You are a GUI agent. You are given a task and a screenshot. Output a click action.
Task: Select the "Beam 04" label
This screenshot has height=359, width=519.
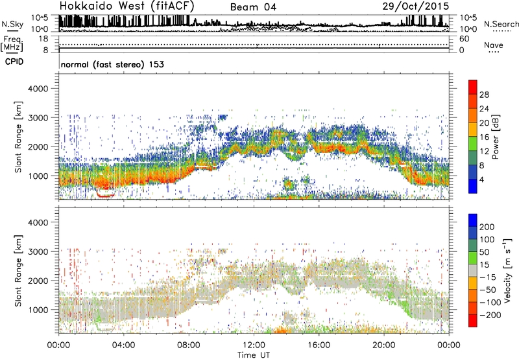click(253, 7)
